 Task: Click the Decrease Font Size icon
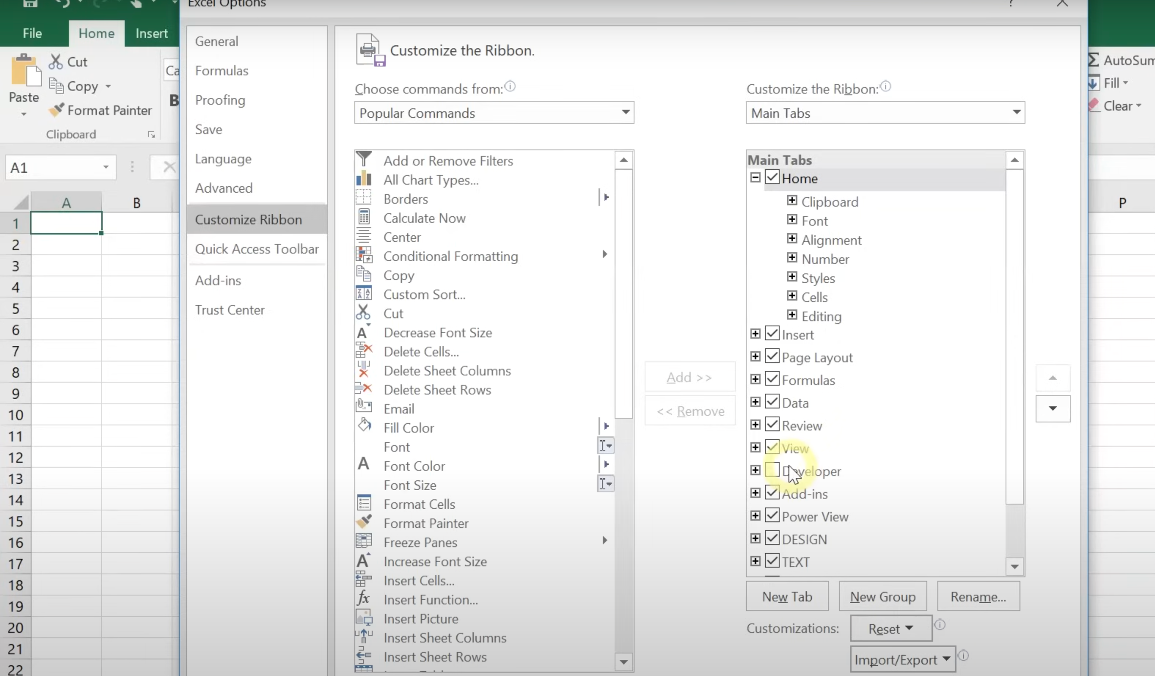pos(363,332)
